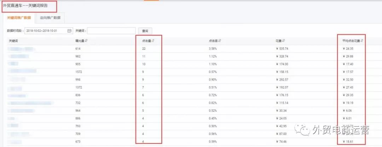Screen dimensions: 382x147
Task: Select click count 5
Action: coord(143,111)
